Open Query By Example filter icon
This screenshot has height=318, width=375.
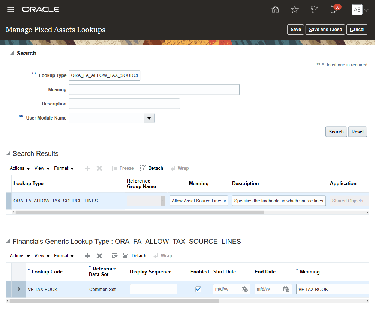(x=115, y=256)
